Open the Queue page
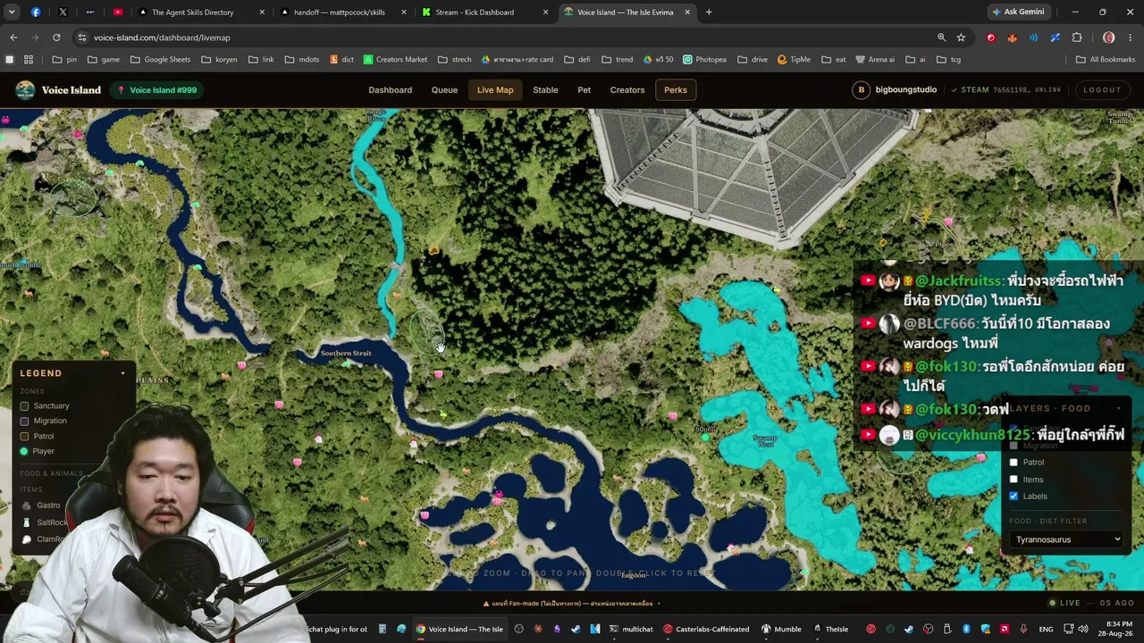Image resolution: width=1144 pixels, height=643 pixels. click(444, 90)
